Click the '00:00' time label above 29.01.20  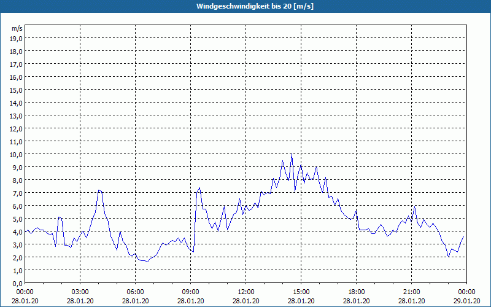tap(466, 292)
